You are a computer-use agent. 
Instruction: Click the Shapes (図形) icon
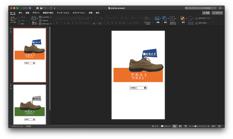click(x=165, y=18)
